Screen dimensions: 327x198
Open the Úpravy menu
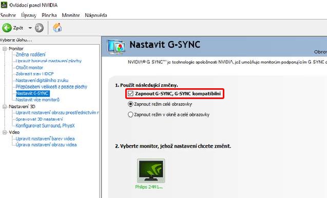[x=29, y=15]
